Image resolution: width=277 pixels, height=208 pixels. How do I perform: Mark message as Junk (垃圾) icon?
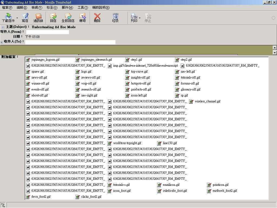coord(116,17)
